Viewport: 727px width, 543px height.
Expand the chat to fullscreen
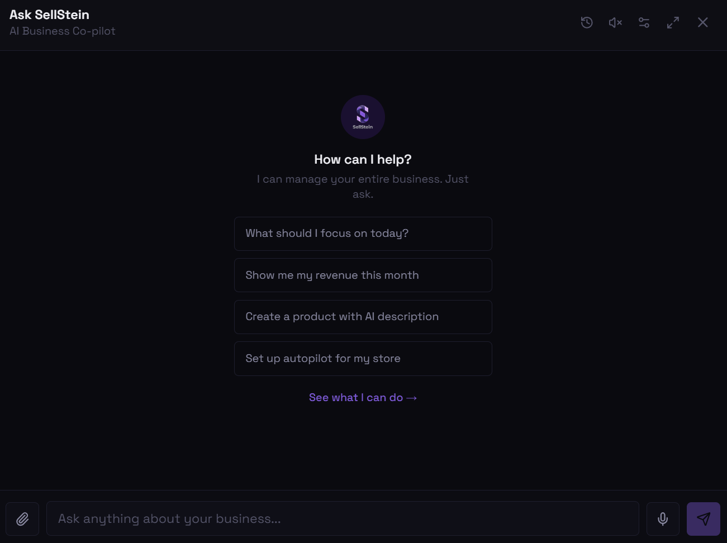point(673,22)
